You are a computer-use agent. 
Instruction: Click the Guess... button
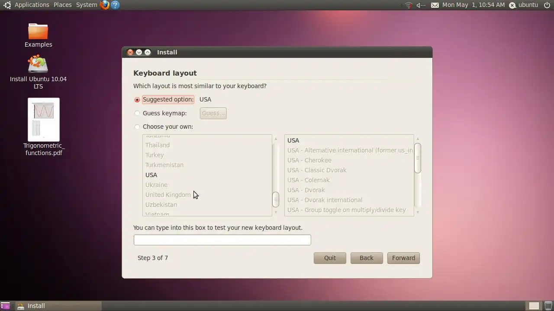(x=213, y=113)
